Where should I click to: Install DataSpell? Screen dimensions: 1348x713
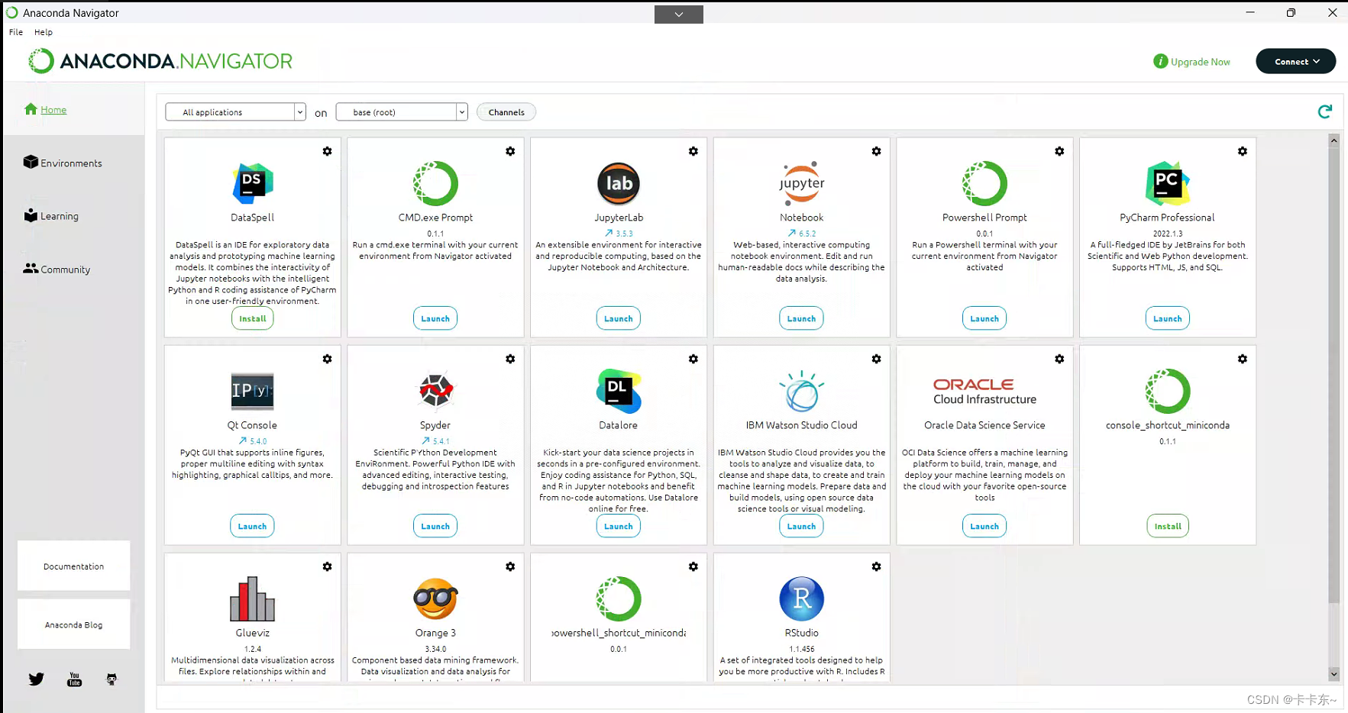253,318
